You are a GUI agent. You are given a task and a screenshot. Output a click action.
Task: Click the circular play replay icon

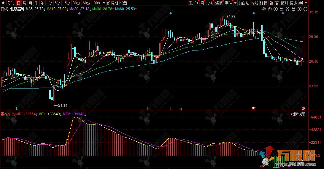(276, 9)
